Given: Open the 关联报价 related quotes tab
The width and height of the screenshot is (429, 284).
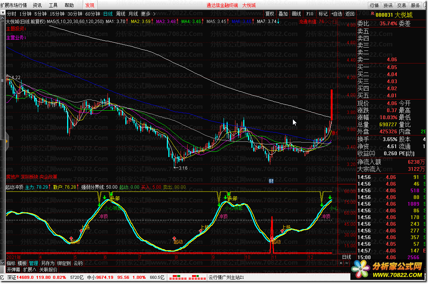Looking at the screenshot, I should point(49,270).
